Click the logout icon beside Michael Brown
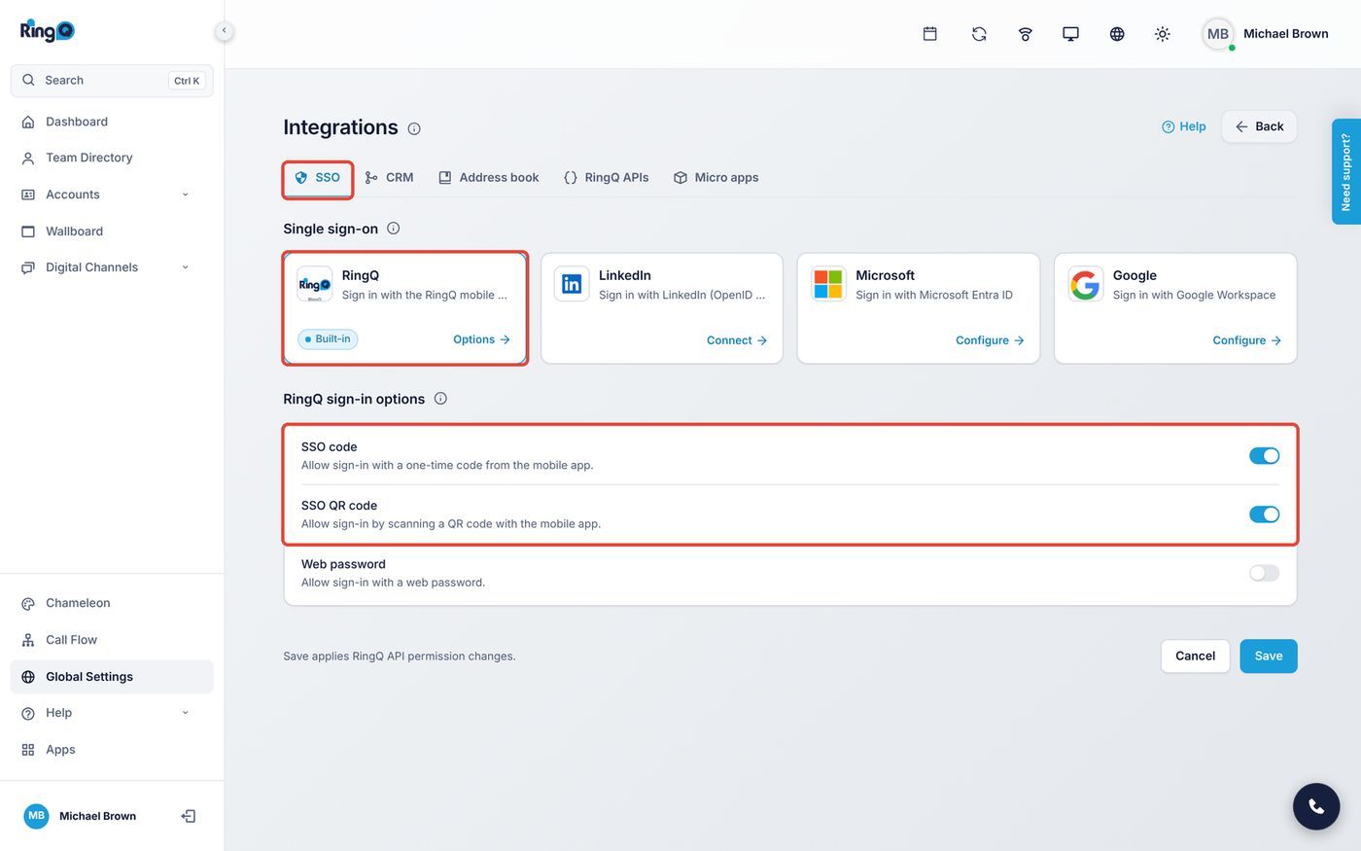 [189, 816]
